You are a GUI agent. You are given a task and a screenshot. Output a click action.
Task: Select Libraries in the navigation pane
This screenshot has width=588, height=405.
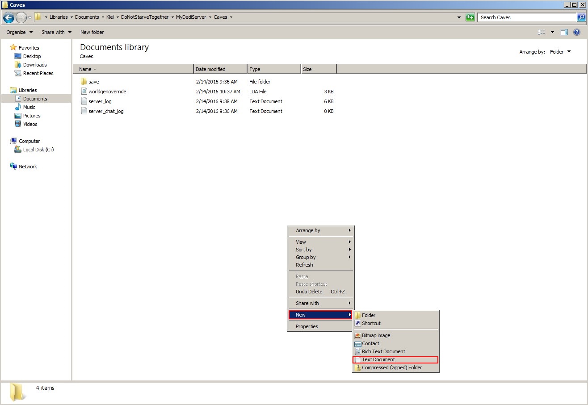tap(28, 90)
